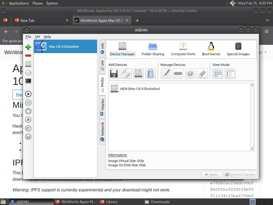The height and width of the screenshot is (205, 273).
Task: Open the File menu in AQEMU
Action: coord(28,37)
